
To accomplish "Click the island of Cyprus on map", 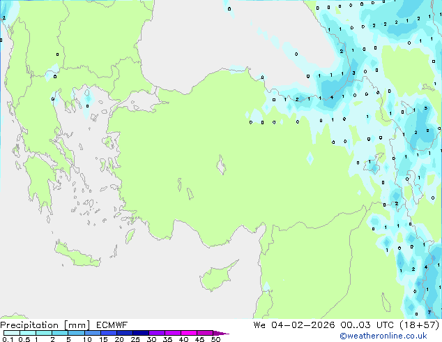I will [217, 277].
